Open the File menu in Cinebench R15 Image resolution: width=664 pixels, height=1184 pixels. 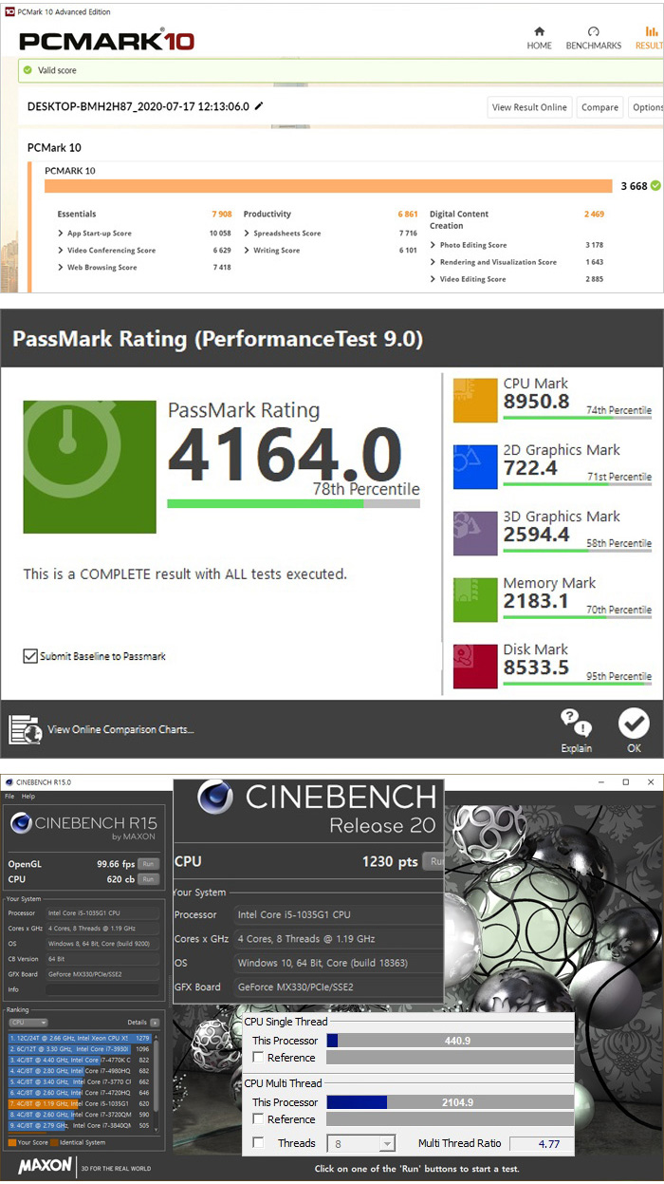9,797
